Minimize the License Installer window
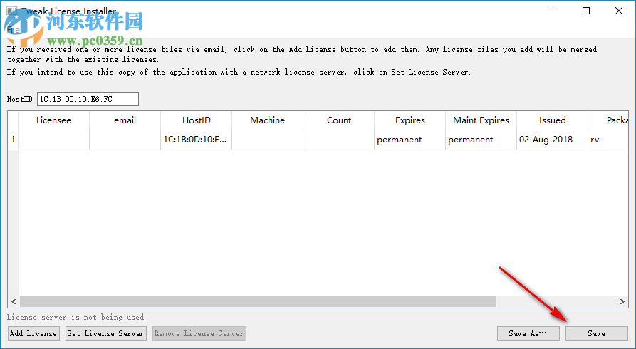This screenshot has width=636, height=349. [554, 11]
